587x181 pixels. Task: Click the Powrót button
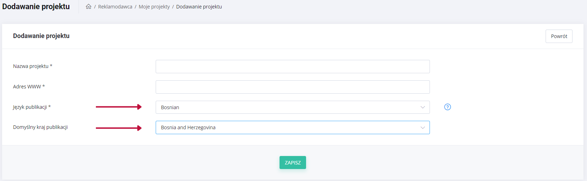click(x=559, y=36)
